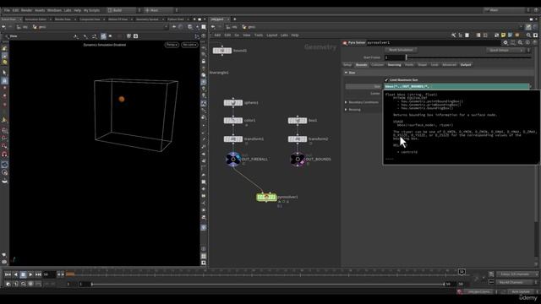
Task: Switch to the Setup parameter tab
Action: 347,65
